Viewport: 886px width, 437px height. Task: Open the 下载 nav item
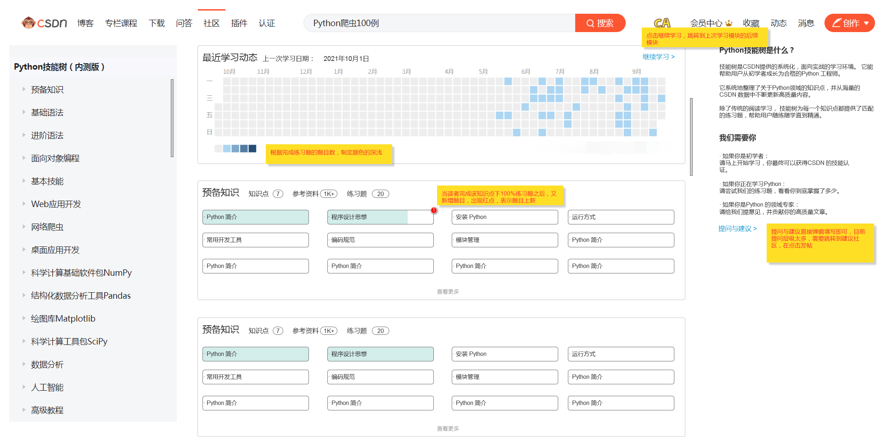point(157,23)
